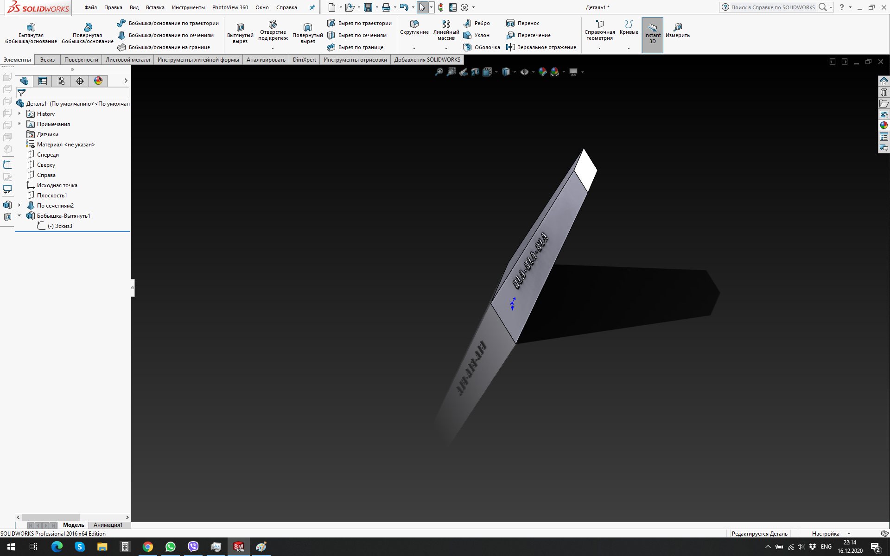This screenshot has height=556, width=890.
Task: Open the Appearances color ball in task pane
Action: [884, 125]
